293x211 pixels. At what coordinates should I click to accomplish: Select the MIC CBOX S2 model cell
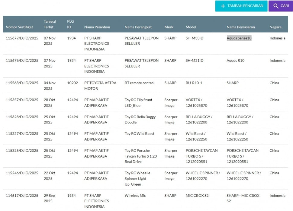tap(197, 196)
